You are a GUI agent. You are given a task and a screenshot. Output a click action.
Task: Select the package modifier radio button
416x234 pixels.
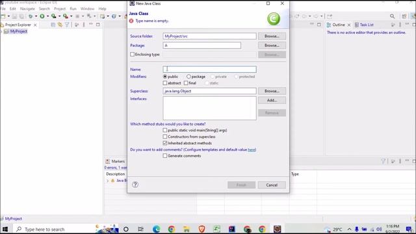pos(188,77)
